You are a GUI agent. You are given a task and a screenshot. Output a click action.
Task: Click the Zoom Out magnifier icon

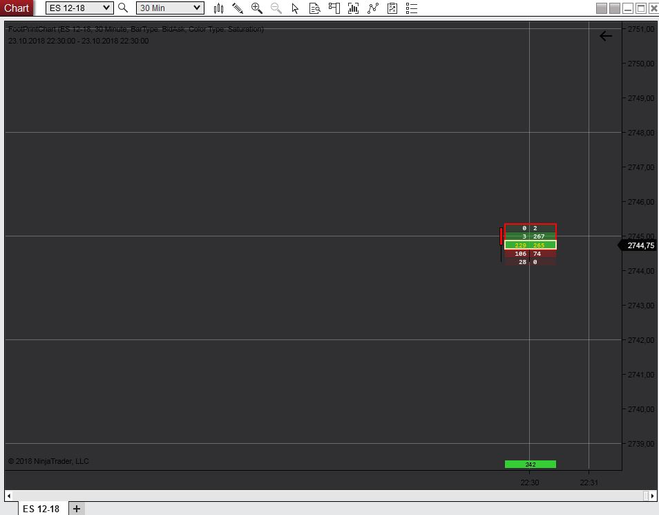pyautogui.click(x=276, y=8)
